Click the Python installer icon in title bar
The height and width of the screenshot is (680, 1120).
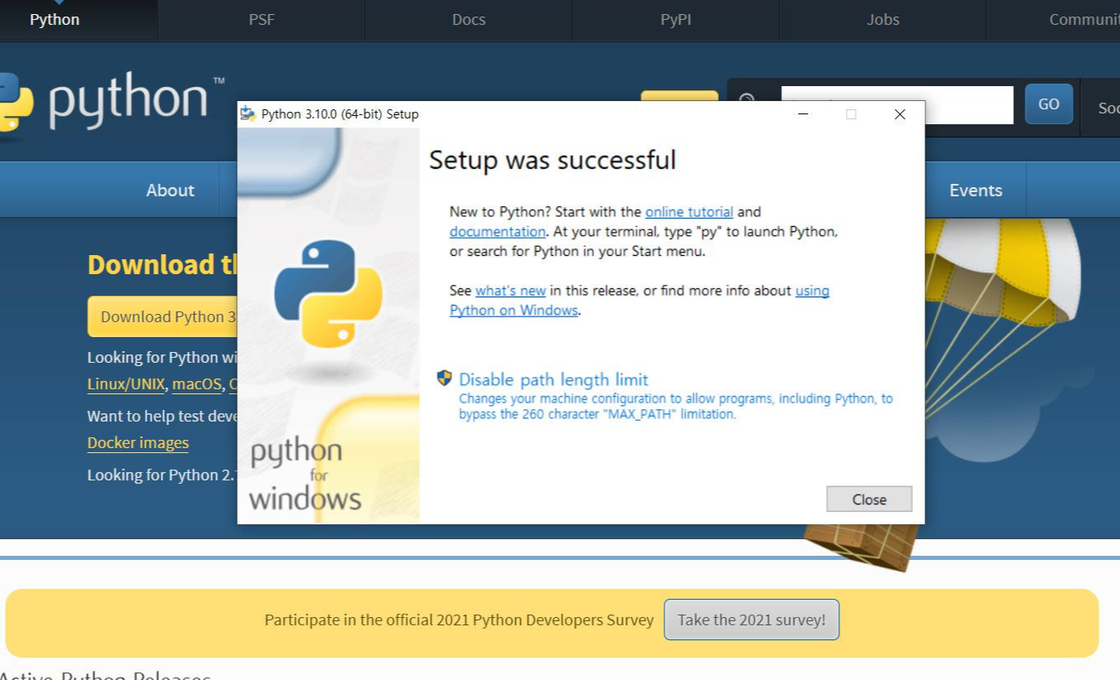248,114
